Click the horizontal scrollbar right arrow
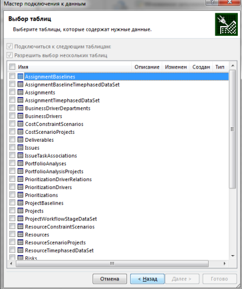242x289 pixels. [x=224, y=264]
